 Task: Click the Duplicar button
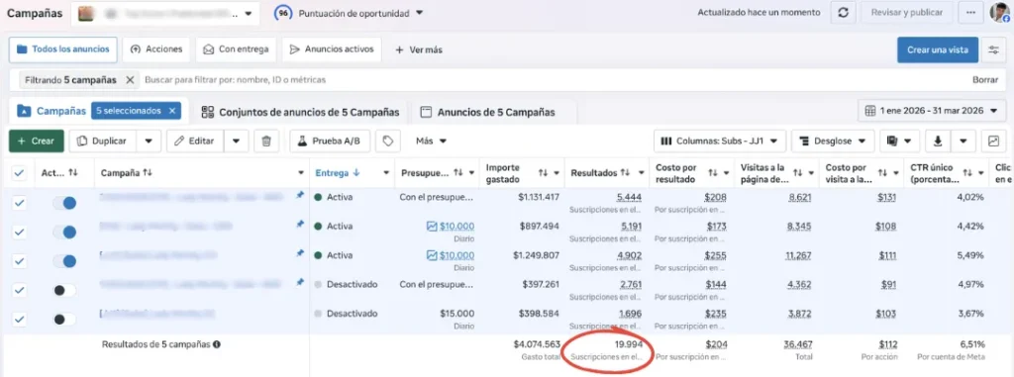point(102,141)
